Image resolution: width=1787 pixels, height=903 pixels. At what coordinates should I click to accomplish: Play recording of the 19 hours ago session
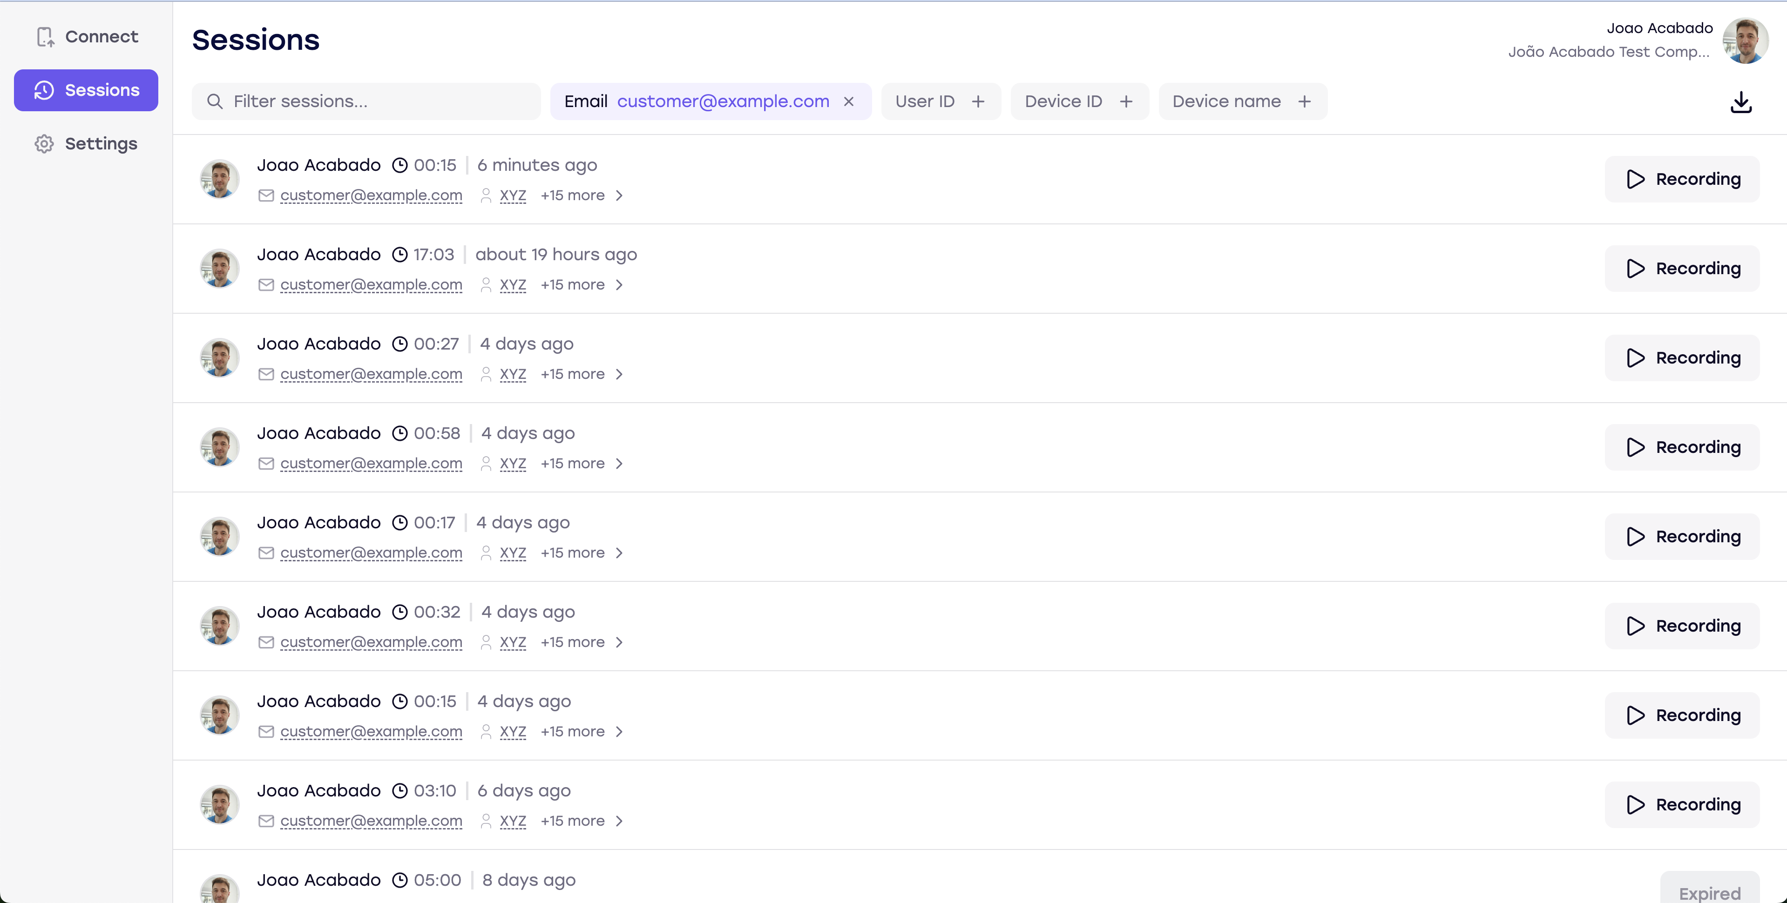click(x=1682, y=269)
